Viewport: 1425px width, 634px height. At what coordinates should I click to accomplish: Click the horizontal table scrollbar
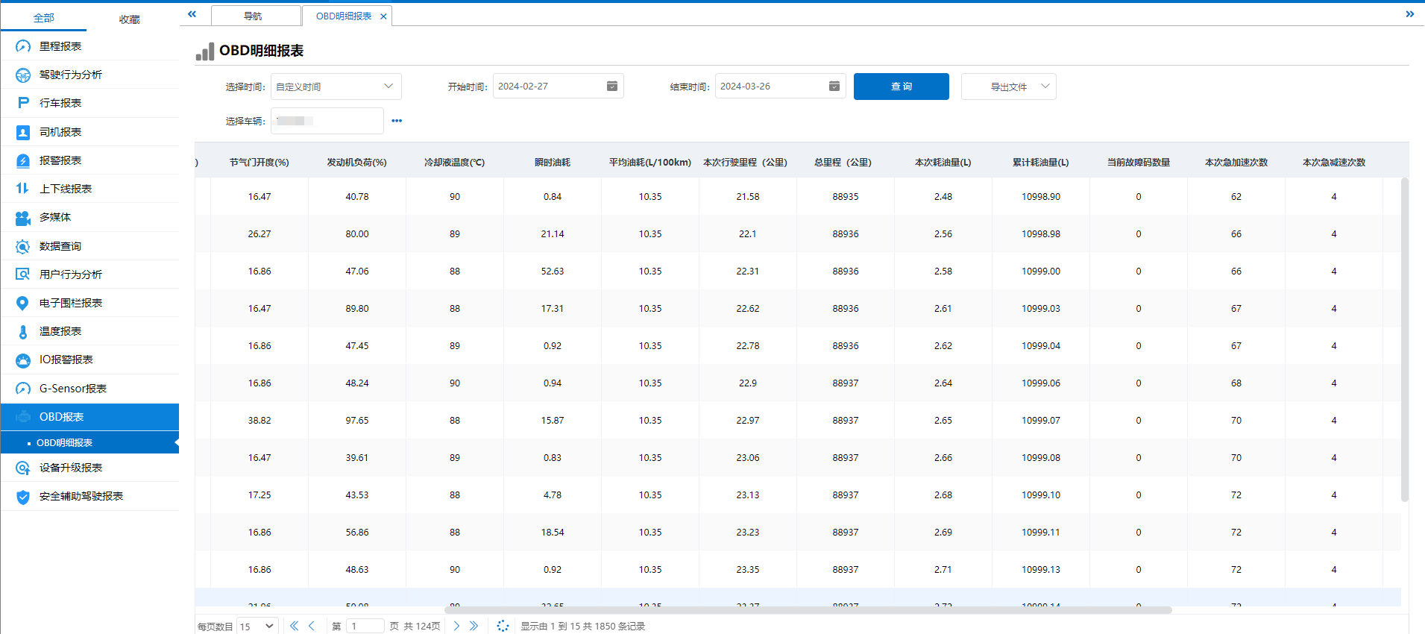[x=809, y=610]
